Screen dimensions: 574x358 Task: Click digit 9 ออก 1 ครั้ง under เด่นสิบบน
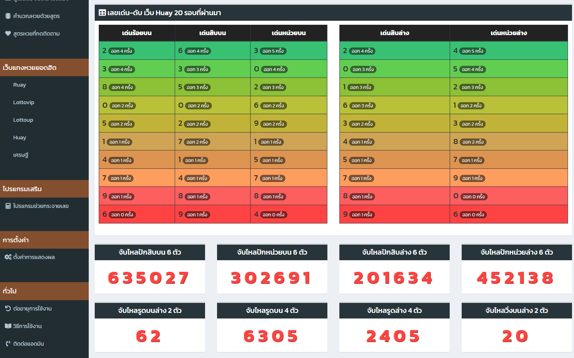tap(213, 214)
